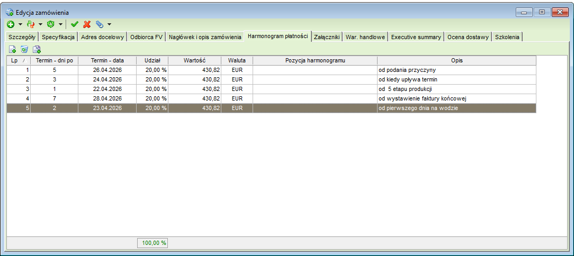Click the duplicate rows add icon
Image resolution: width=574 pixels, height=256 pixels.
tap(37, 49)
